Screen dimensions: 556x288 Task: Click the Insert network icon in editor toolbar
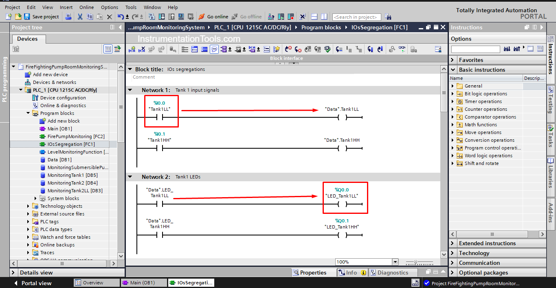[132, 49]
